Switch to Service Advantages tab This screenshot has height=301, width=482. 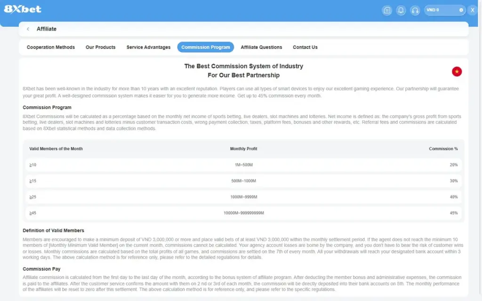click(x=148, y=48)
